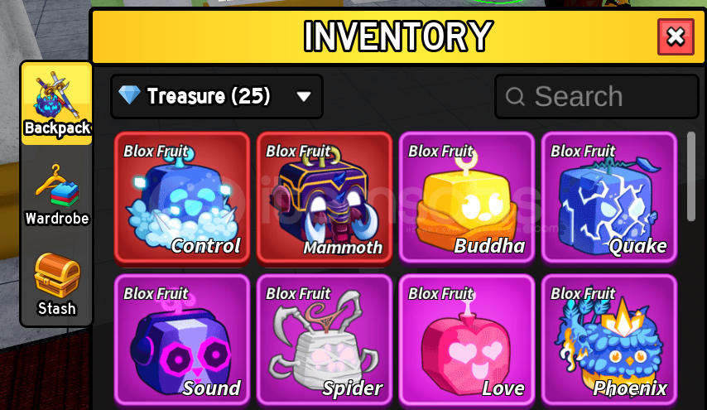Click the Wardrobe hanger and clothes icon

(x=57, y=186)
